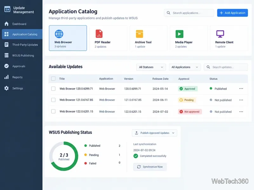
Task: Select the PDF Reader application card
Action: 108,38
